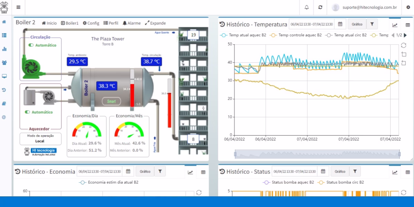Click Gráfico button in Histórico - Economia
This screenshot has height=207, width=414.
(145, 171)
